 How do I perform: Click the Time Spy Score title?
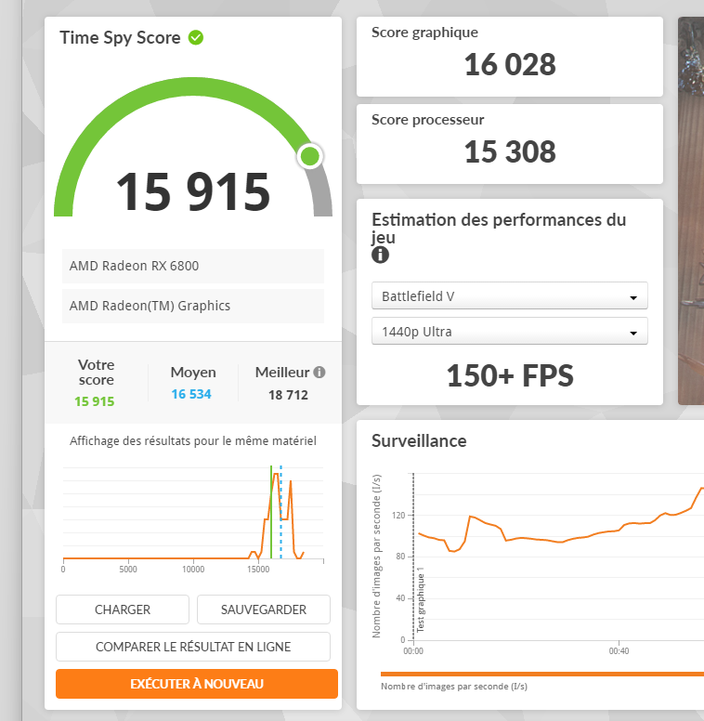pos(120,38)
